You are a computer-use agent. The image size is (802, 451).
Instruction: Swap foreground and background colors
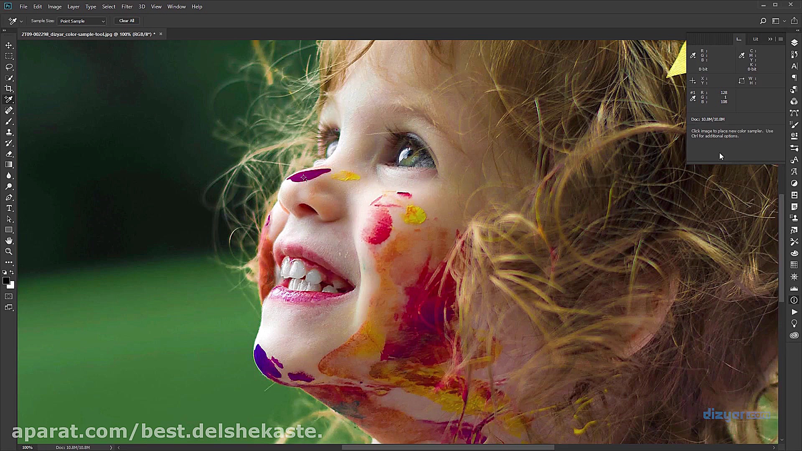click(12, 272)
